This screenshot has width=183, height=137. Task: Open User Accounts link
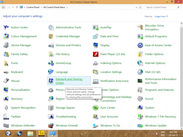[109, 117]
